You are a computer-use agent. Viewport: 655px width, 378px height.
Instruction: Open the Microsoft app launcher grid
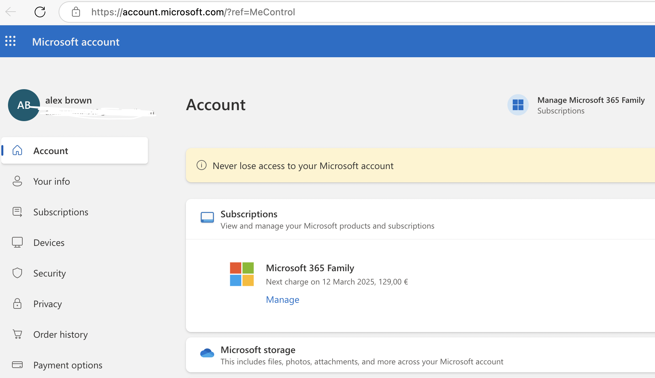(10, 41)
